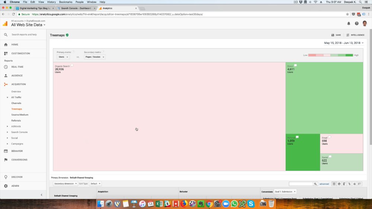
Task: Switch to data table view icon
Action: [x=334, y=184]
